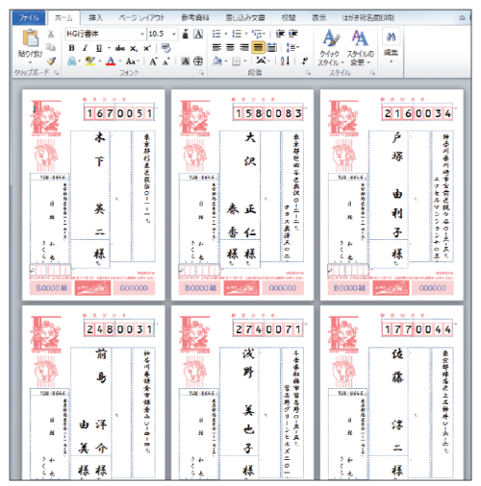The height and width of the screenshot is (486, 481).
Task: Open the shading color dropdown arrow
Action: (225, 61)
